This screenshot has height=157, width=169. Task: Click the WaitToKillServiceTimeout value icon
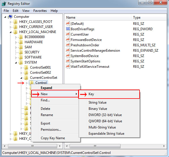(x=68, y=66)
